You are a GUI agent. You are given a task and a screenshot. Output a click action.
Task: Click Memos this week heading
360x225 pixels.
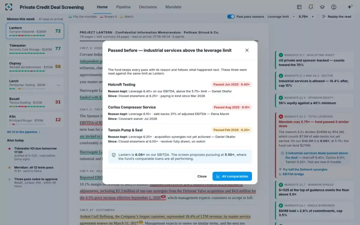[x=21, y=19]
